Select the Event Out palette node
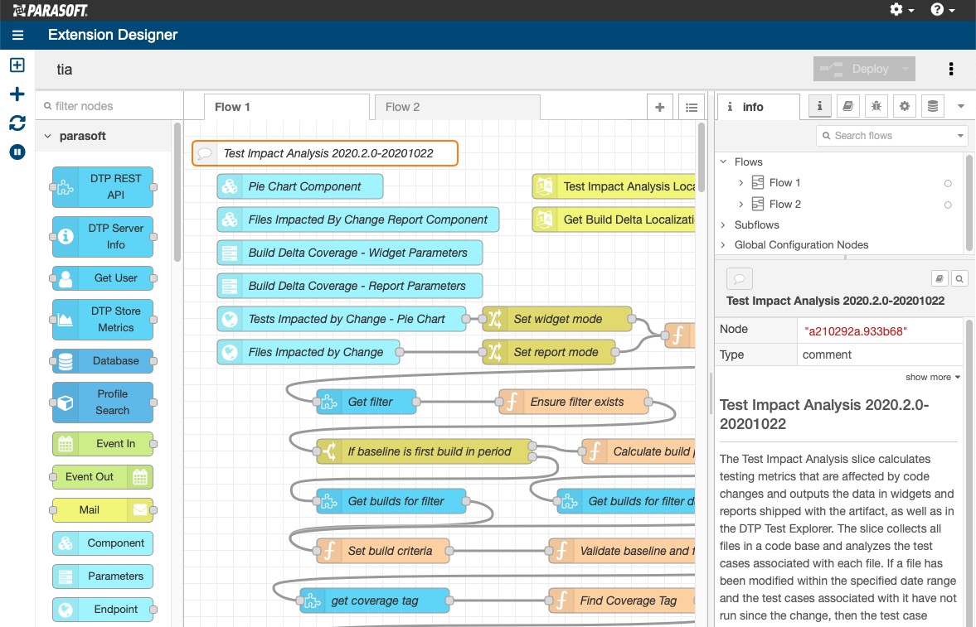976x627 pixels. point(103,476)
